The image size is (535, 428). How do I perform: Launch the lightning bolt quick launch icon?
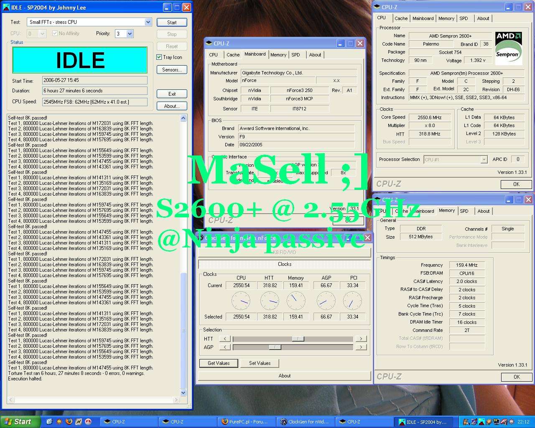coord(79,422)
